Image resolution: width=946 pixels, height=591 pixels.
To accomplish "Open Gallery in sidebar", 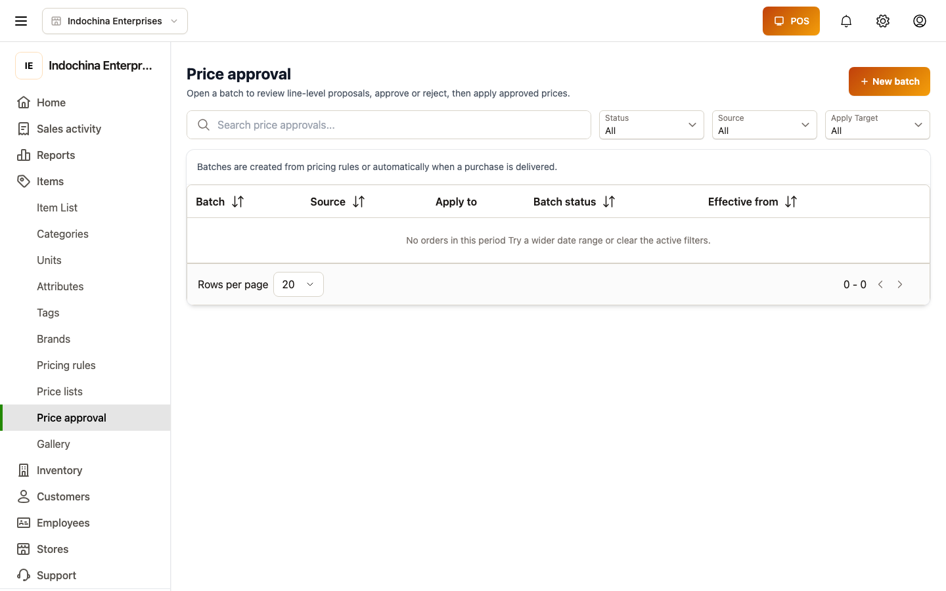I will (85, 444).
